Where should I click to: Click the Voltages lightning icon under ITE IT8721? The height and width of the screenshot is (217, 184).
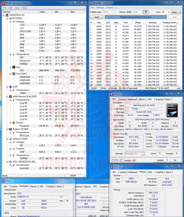coord(14,21)
